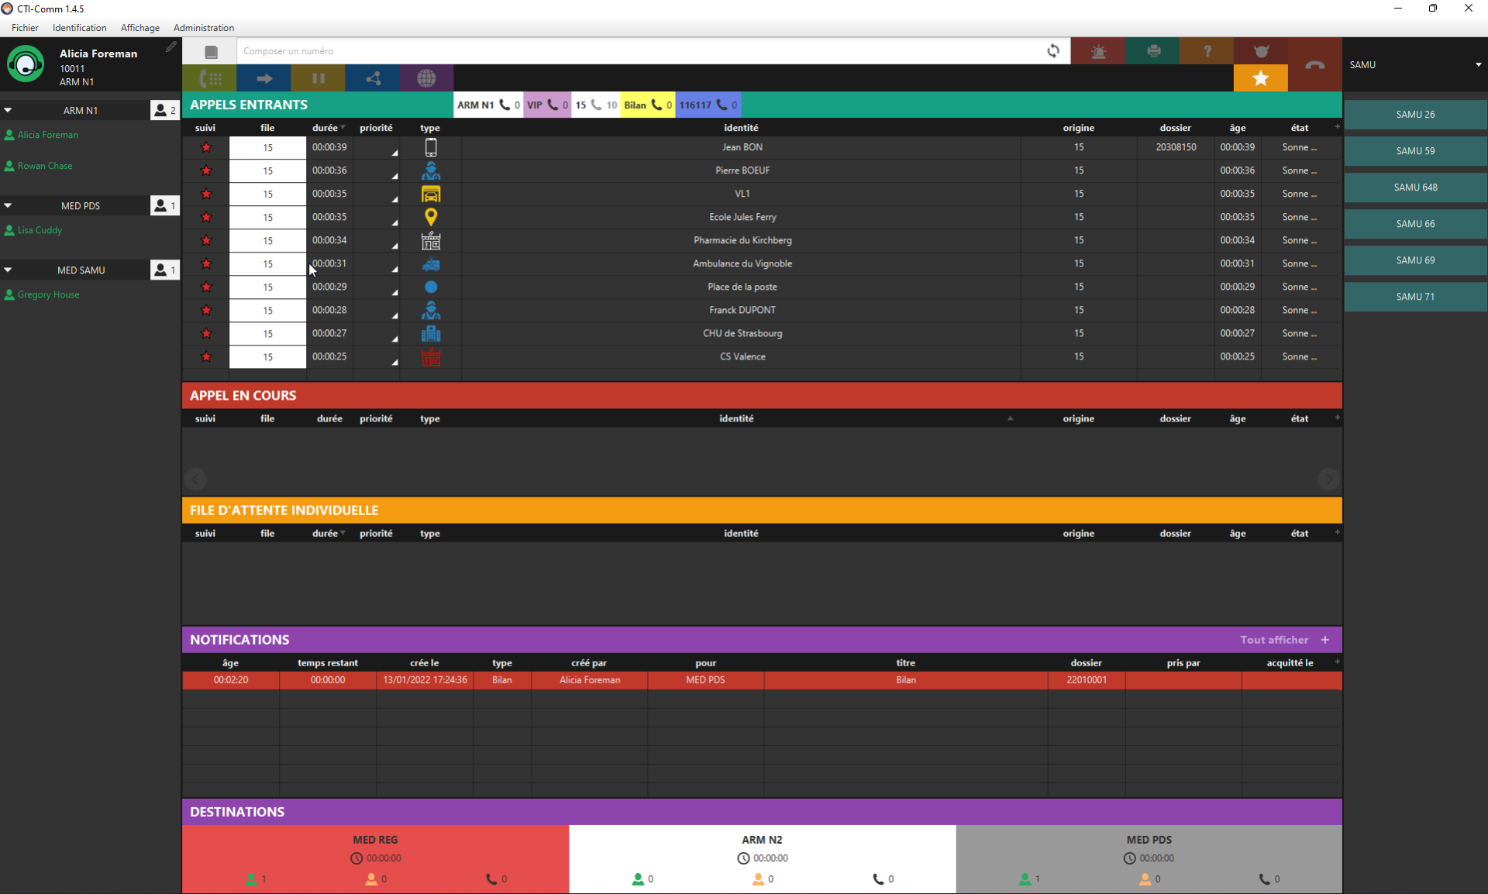Click the SAMU 69 speed-dial button

point(1415,260)
